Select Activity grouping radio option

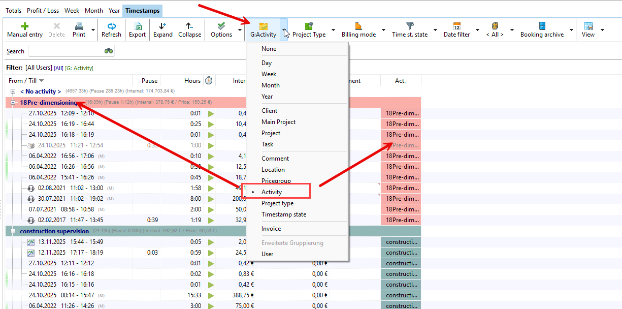click(x=272, y=192)
